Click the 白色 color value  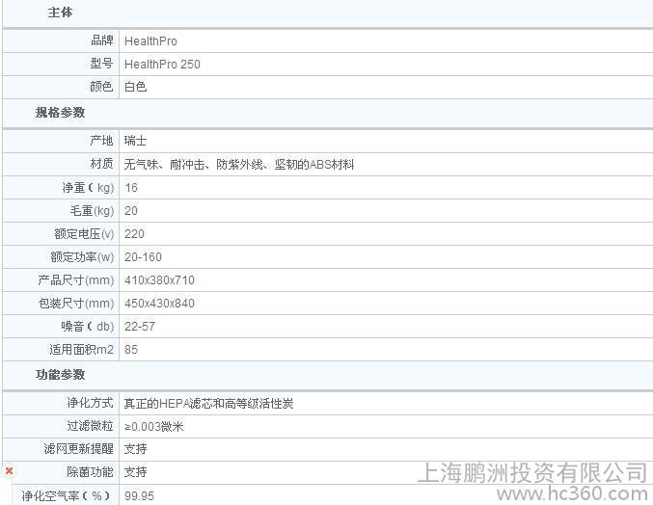(135, 87)
